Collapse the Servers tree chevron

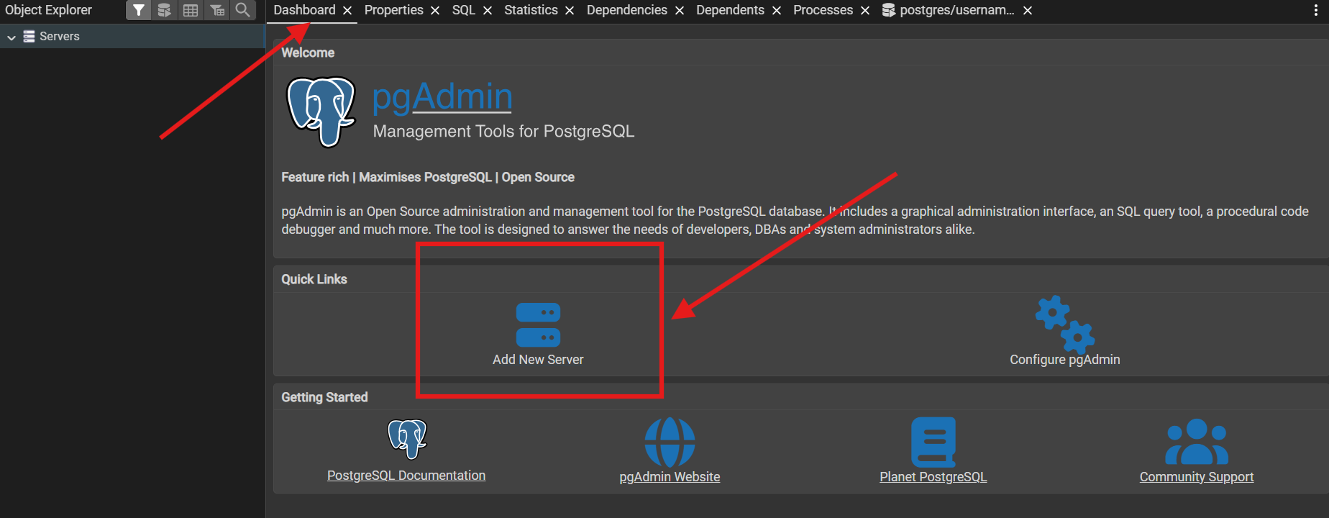tap(12, 37)
